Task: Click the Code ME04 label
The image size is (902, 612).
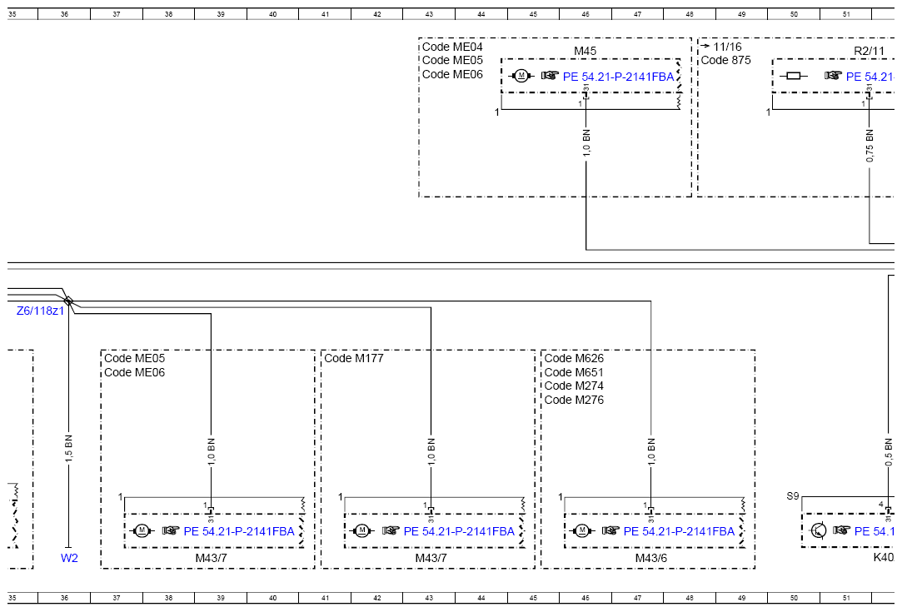Action: pyautogui.click(x=452, y=47)
